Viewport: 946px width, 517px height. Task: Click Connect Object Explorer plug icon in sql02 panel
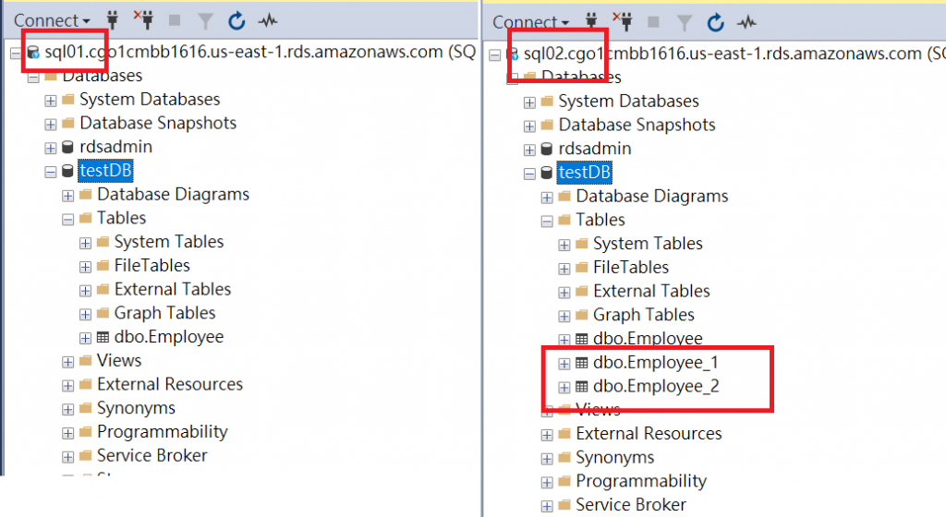click(x=591, y=21)
